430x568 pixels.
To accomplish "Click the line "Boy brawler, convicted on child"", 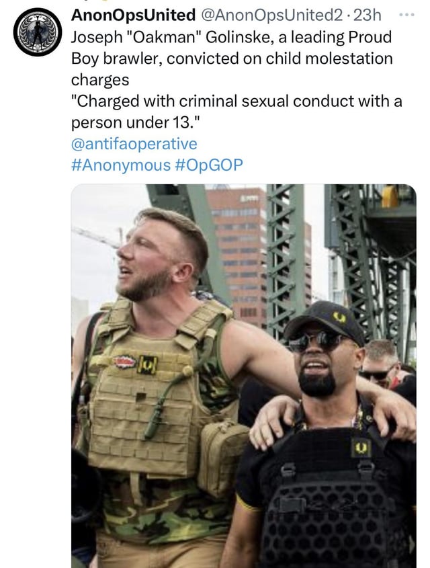I will tap(232, 58).
